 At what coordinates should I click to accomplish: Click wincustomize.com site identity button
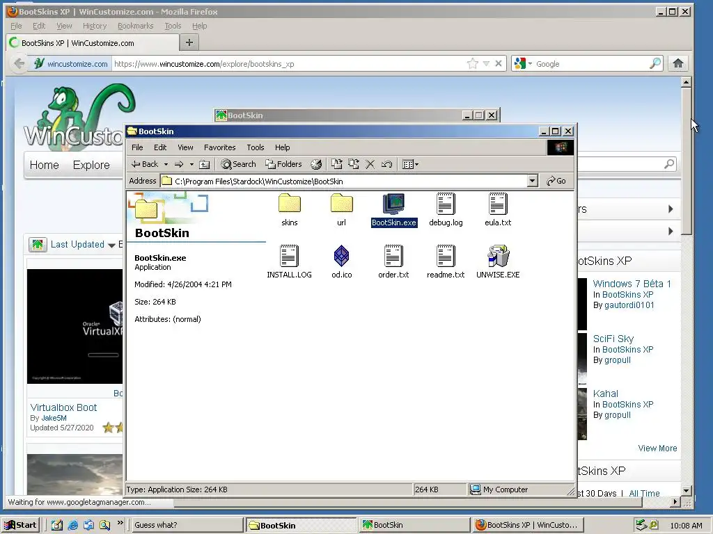[71, 63]
